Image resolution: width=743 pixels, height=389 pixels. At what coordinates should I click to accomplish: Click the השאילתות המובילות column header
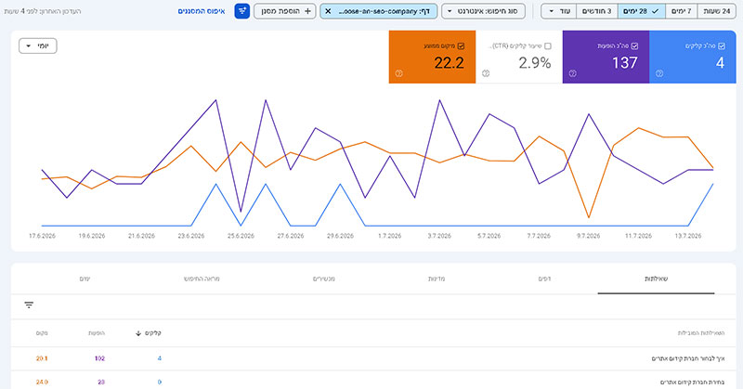click(701, 333)
